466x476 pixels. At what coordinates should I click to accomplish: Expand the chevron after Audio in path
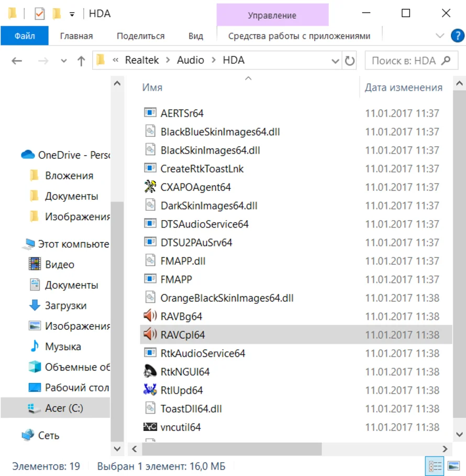tap(214, 60)
